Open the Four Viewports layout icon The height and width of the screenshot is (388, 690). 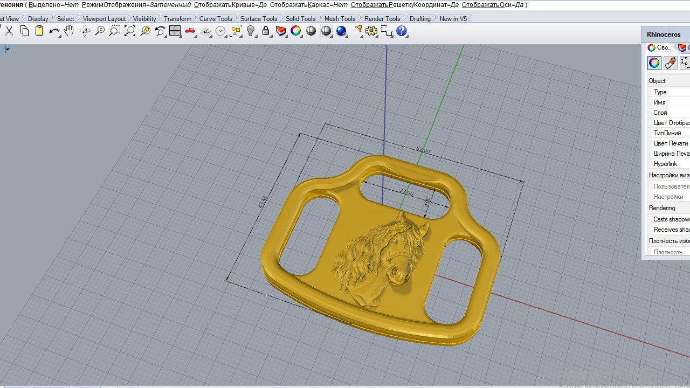(175, 31)
